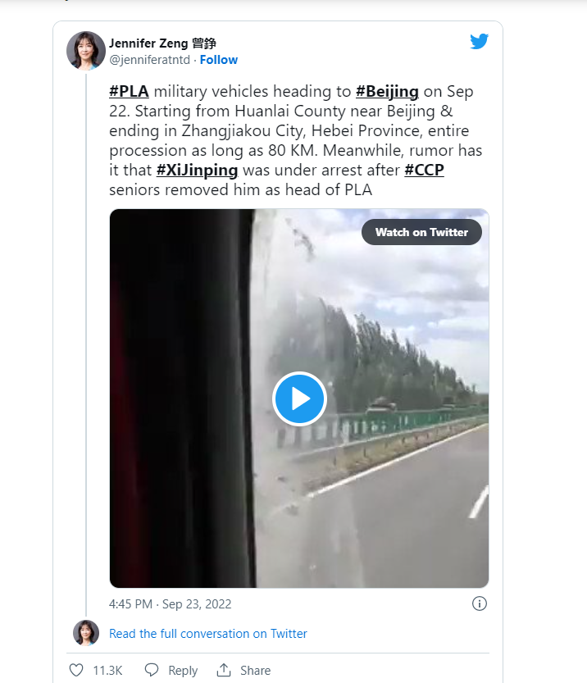
Task: Click the Reply speech bubble icon
Action: pos(152,670)
